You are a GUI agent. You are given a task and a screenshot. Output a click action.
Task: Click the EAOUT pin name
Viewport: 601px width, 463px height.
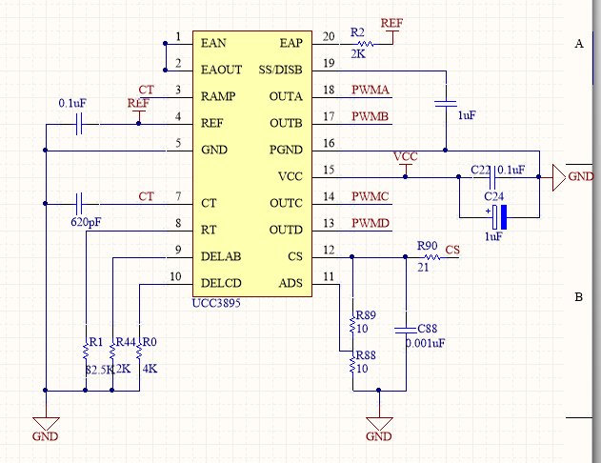point(222,70)
